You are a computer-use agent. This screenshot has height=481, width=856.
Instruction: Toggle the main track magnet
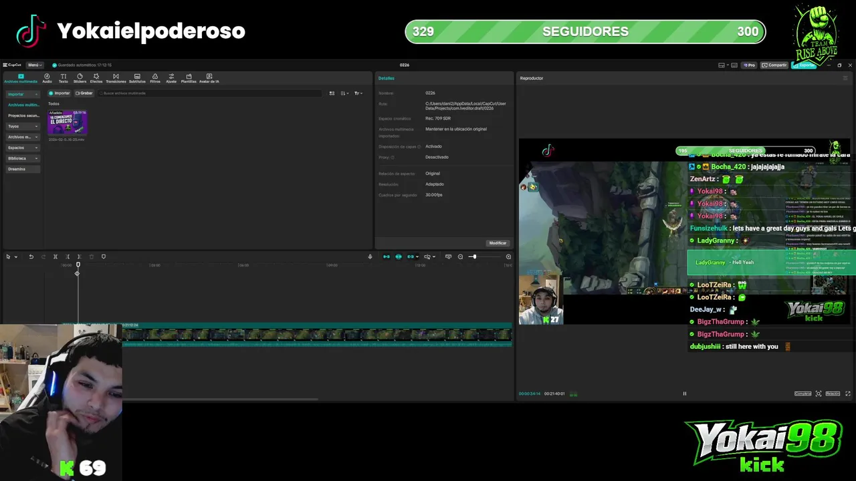[387, 257]
